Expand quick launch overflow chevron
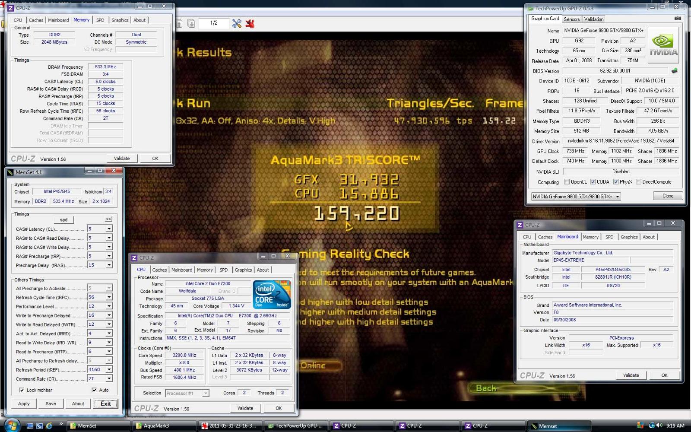This screenshot has height=432, width=691. coord(61,424)
